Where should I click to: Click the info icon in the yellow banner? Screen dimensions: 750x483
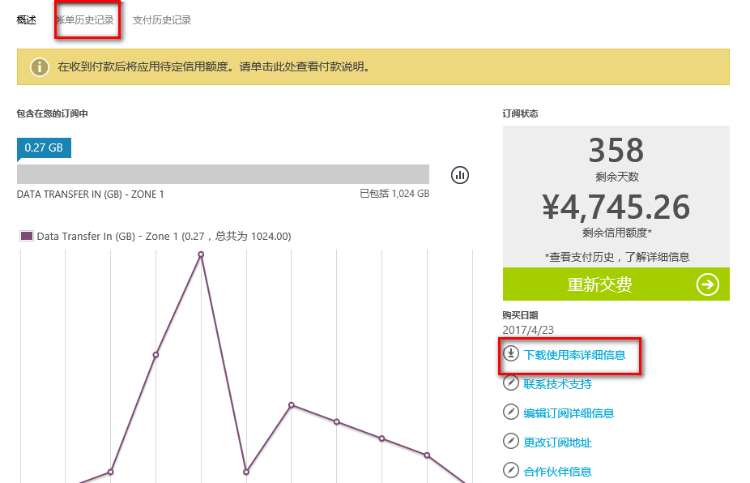40,67
